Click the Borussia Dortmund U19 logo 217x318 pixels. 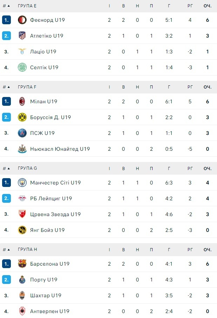[22, 117]
